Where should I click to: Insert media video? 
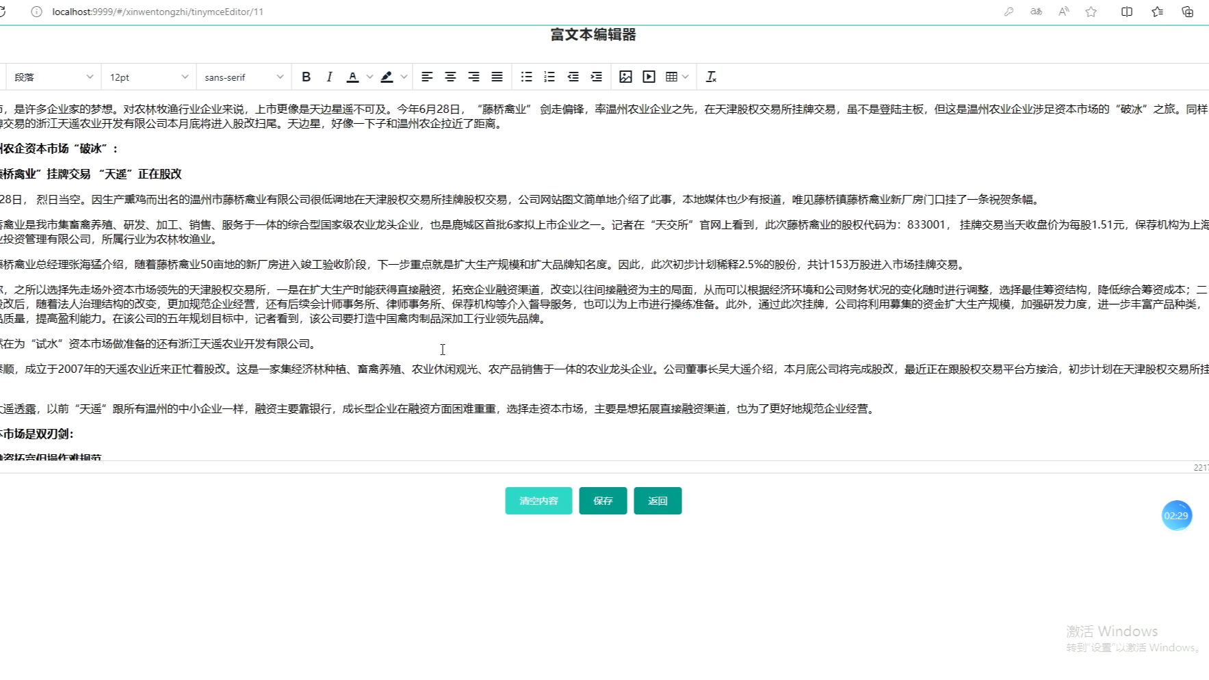pos(649,77)
